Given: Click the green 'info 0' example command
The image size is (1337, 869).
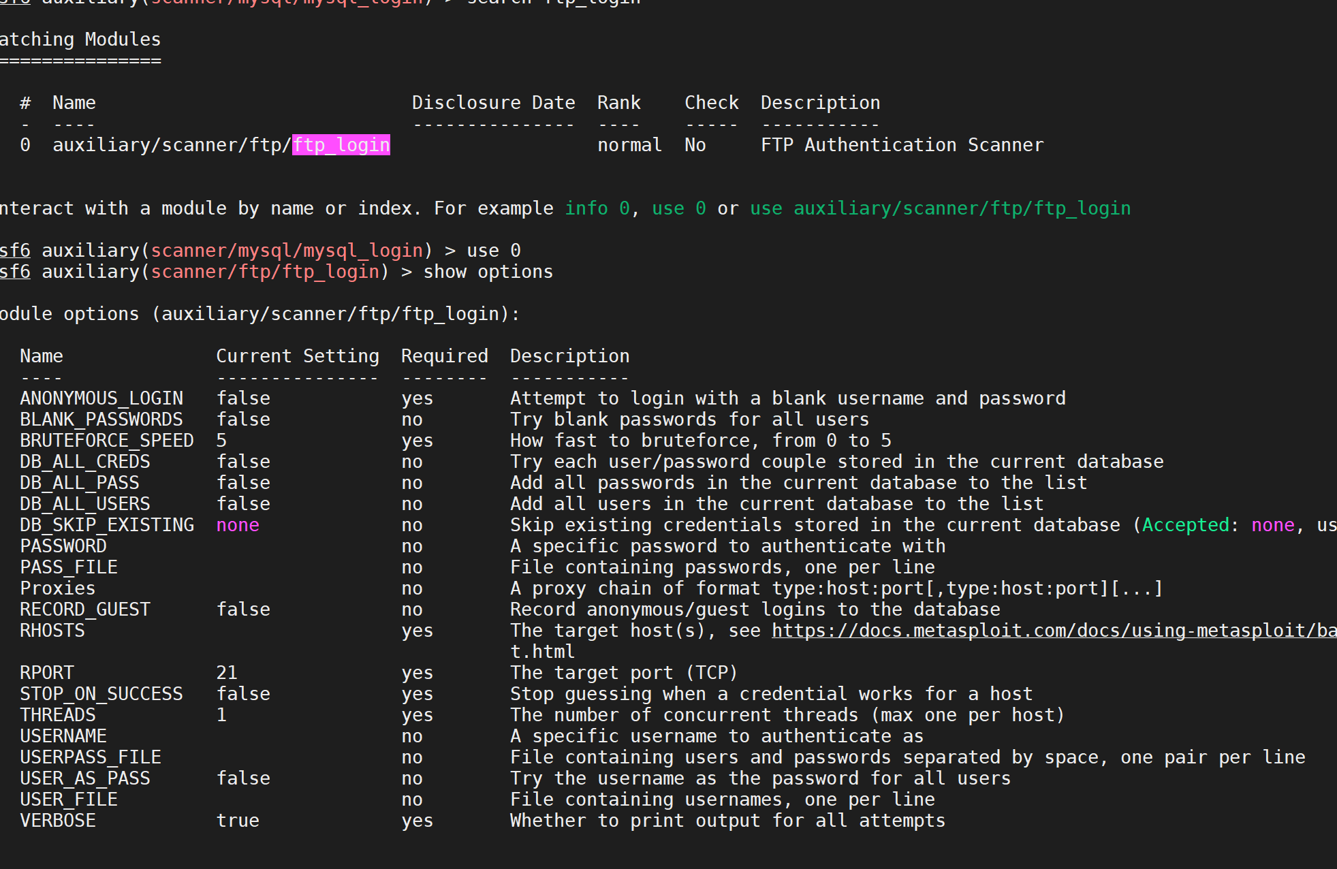Looking at the screenshot, I should click(597, 208).
